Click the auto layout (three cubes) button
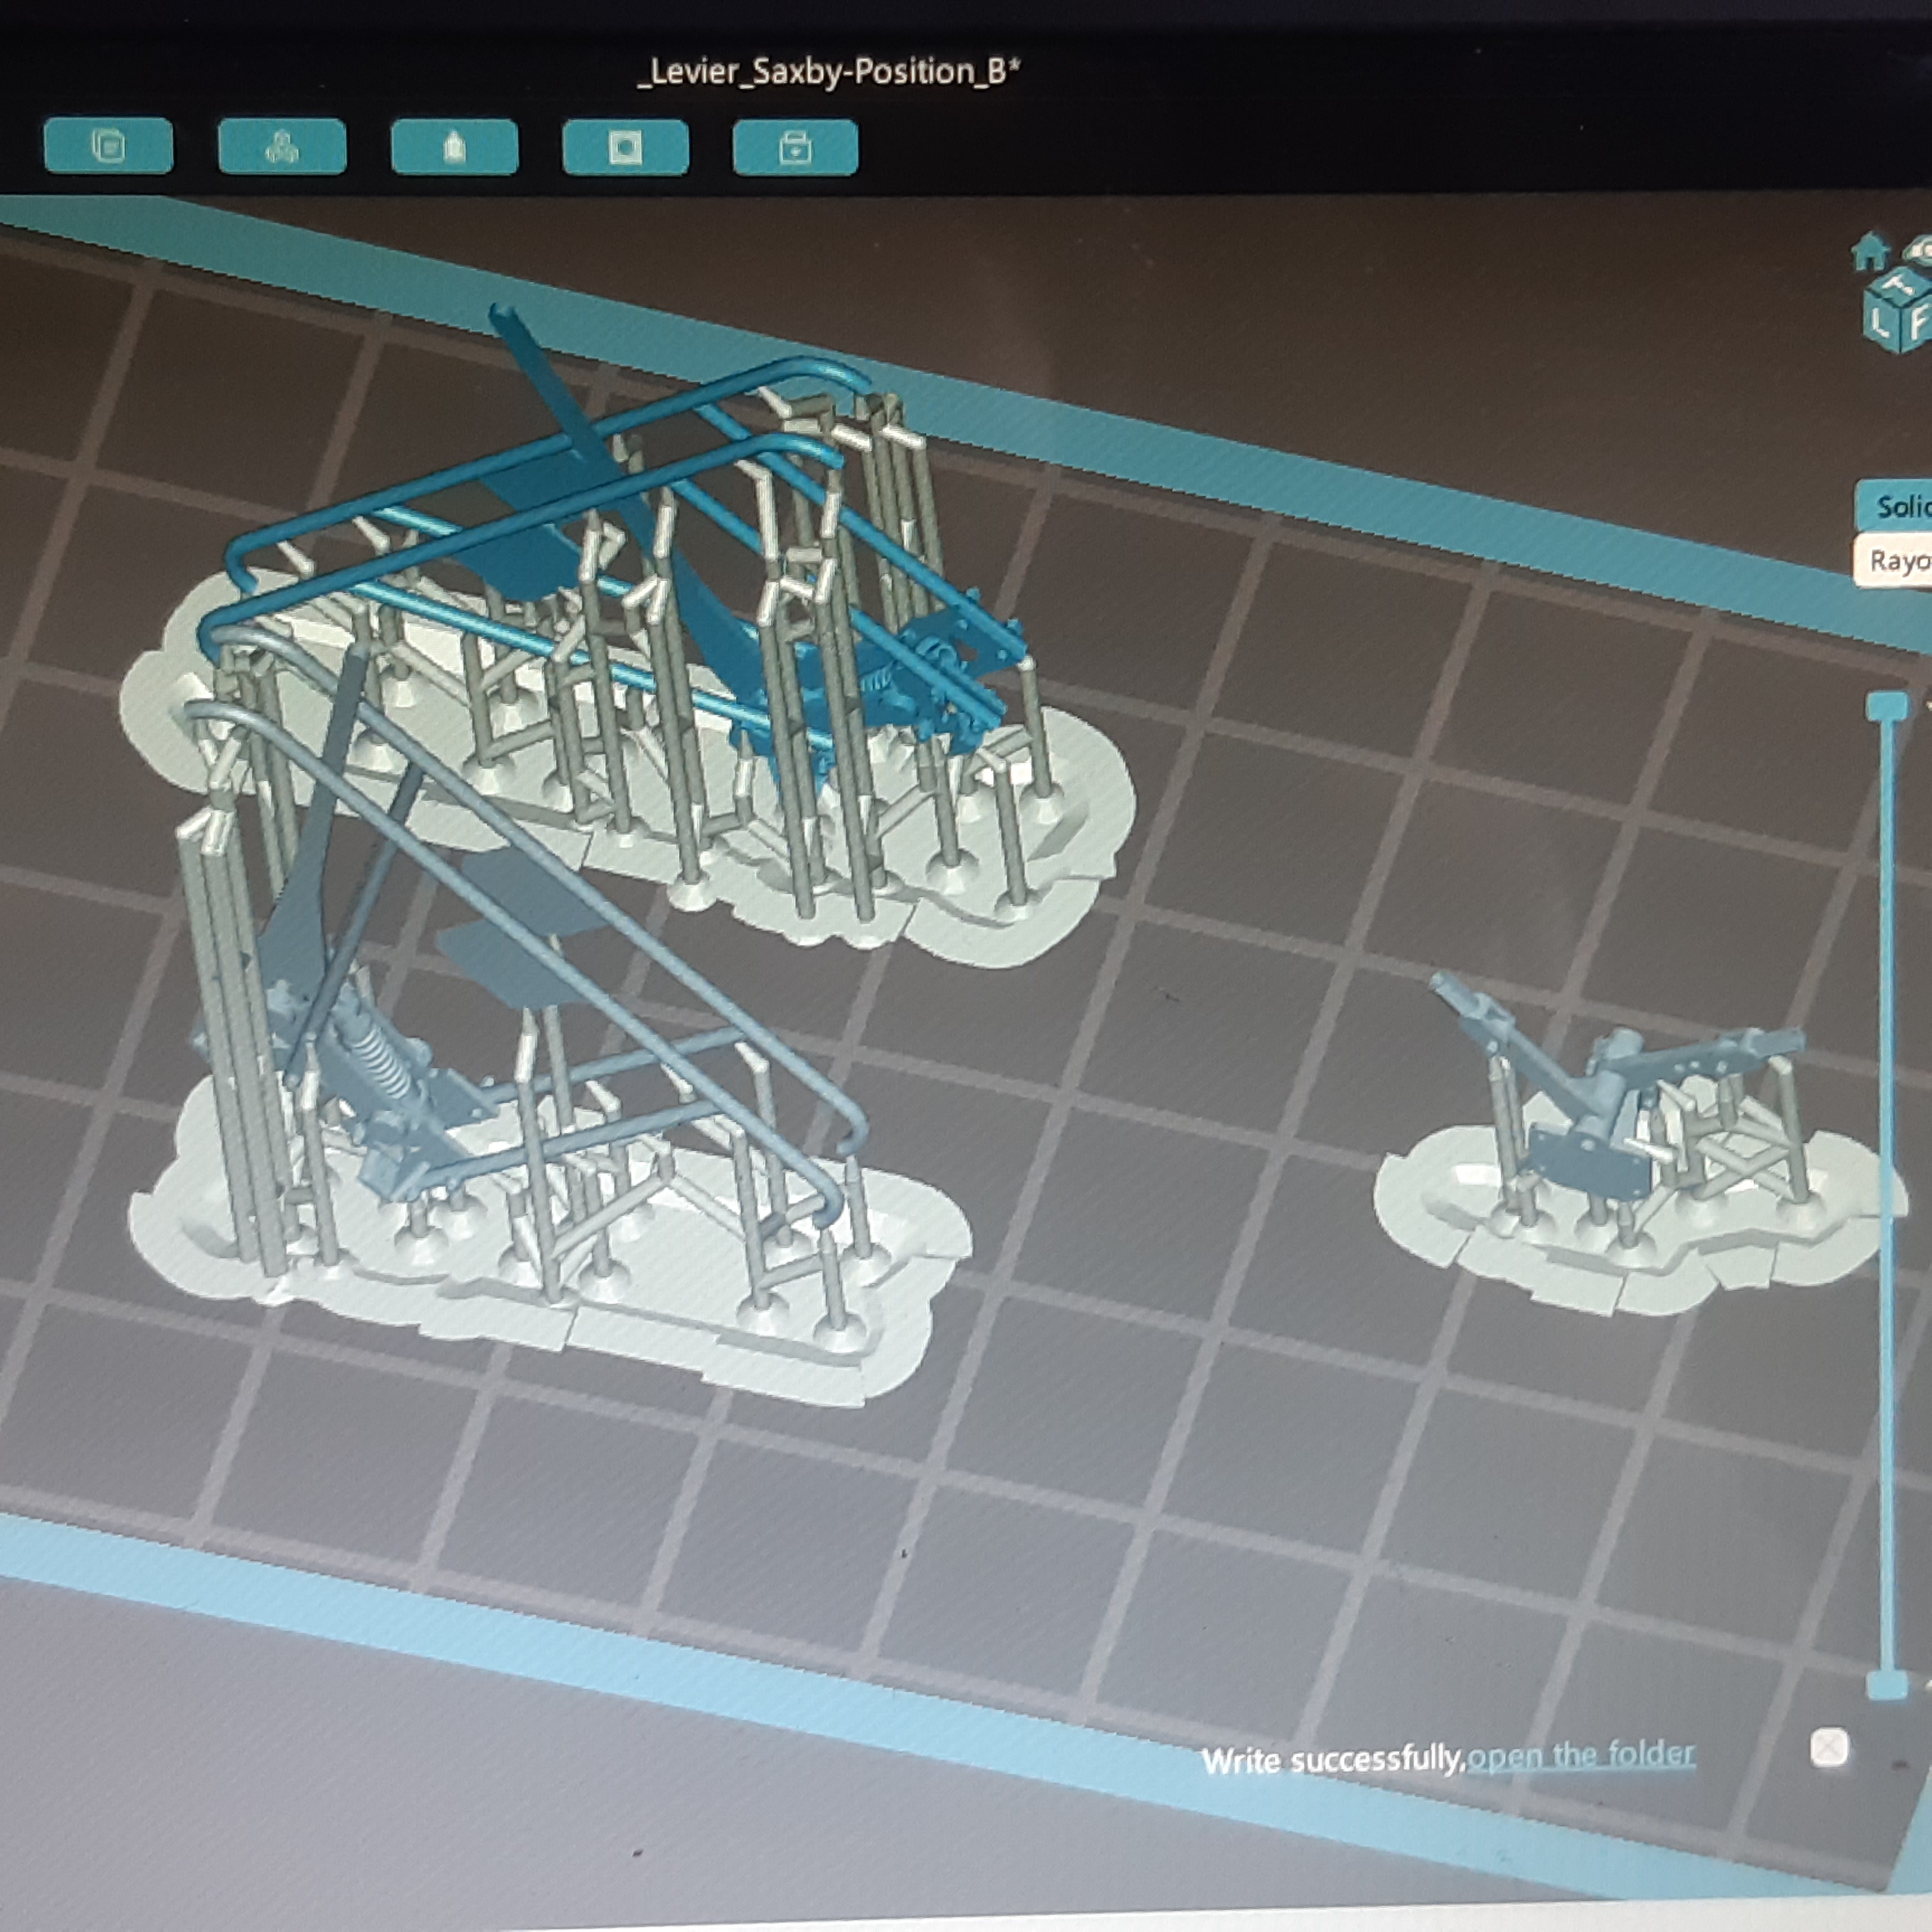 282,147
